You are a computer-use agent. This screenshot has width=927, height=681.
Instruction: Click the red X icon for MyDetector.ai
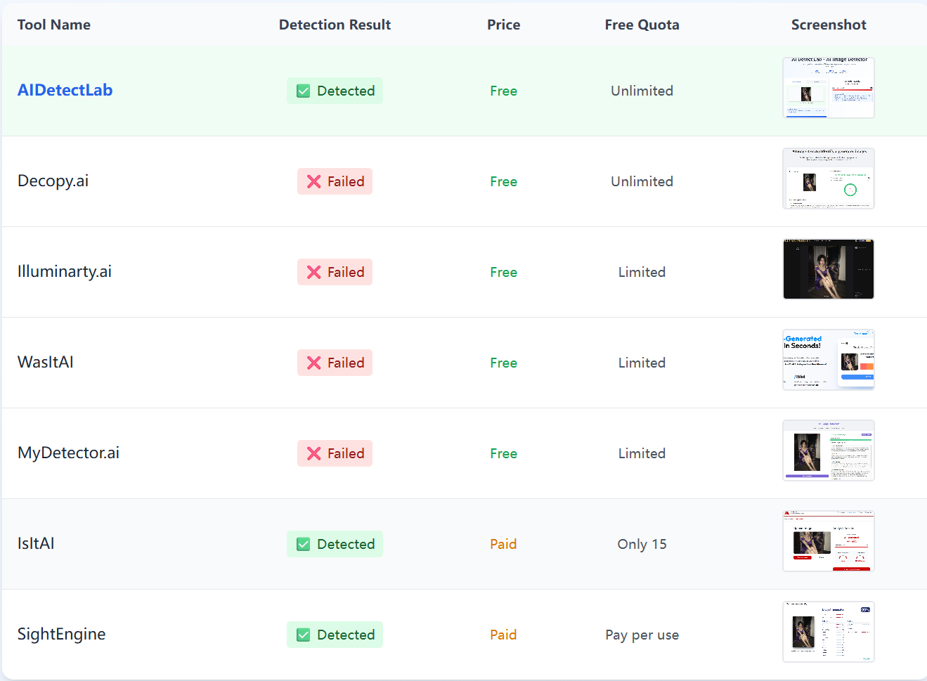pyautogui.click(x=314, y=453)
